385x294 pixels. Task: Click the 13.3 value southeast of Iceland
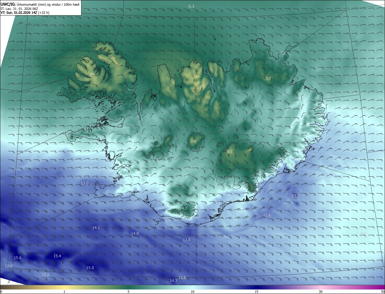[x=296, y=196]
